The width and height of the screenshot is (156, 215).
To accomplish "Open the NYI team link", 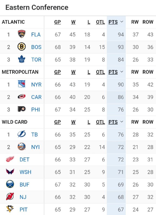I will pos(35,147).
